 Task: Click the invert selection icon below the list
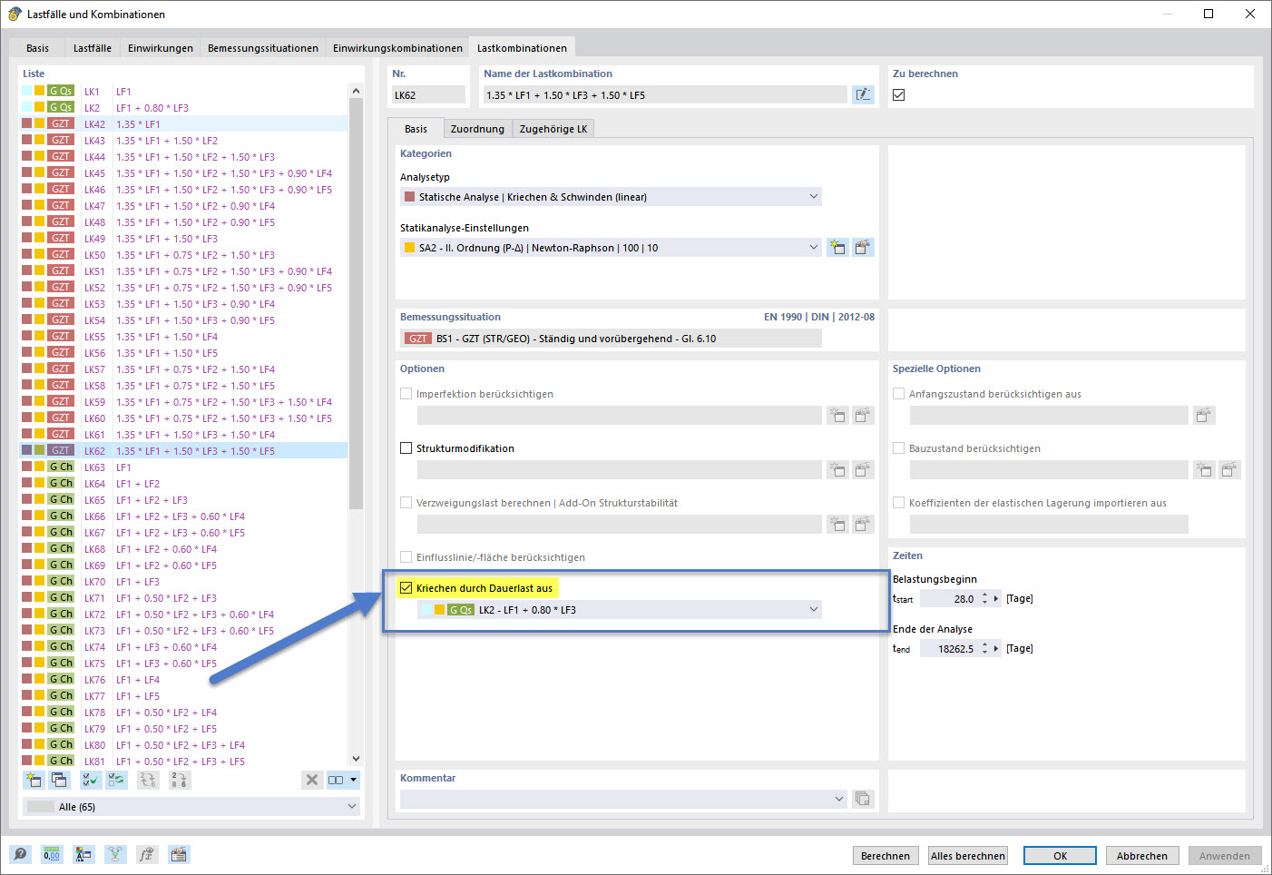(x=116, y=780)
